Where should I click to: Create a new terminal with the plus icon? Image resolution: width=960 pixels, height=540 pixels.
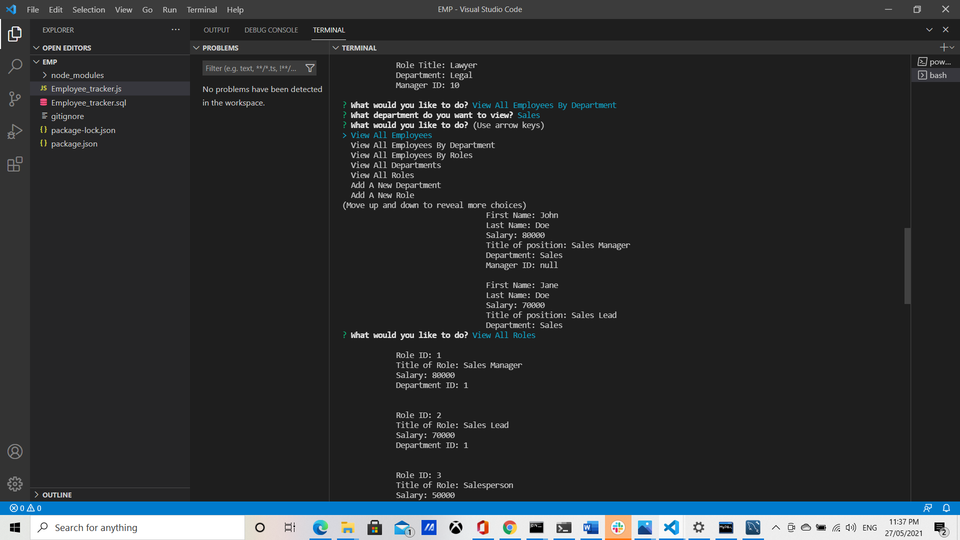944,47
